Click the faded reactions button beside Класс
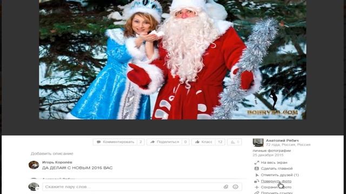 [x=235, y=142]
